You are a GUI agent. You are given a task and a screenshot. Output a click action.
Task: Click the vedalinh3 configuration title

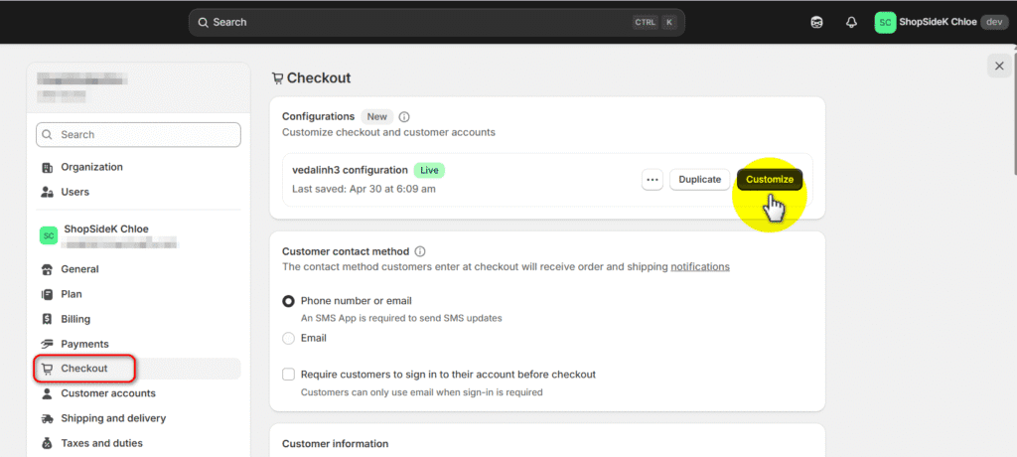(351, 170)
